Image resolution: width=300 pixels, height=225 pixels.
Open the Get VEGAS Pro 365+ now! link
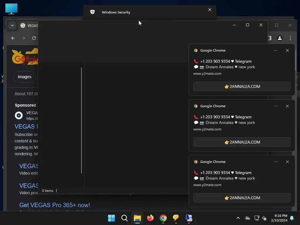coord(55,205)
